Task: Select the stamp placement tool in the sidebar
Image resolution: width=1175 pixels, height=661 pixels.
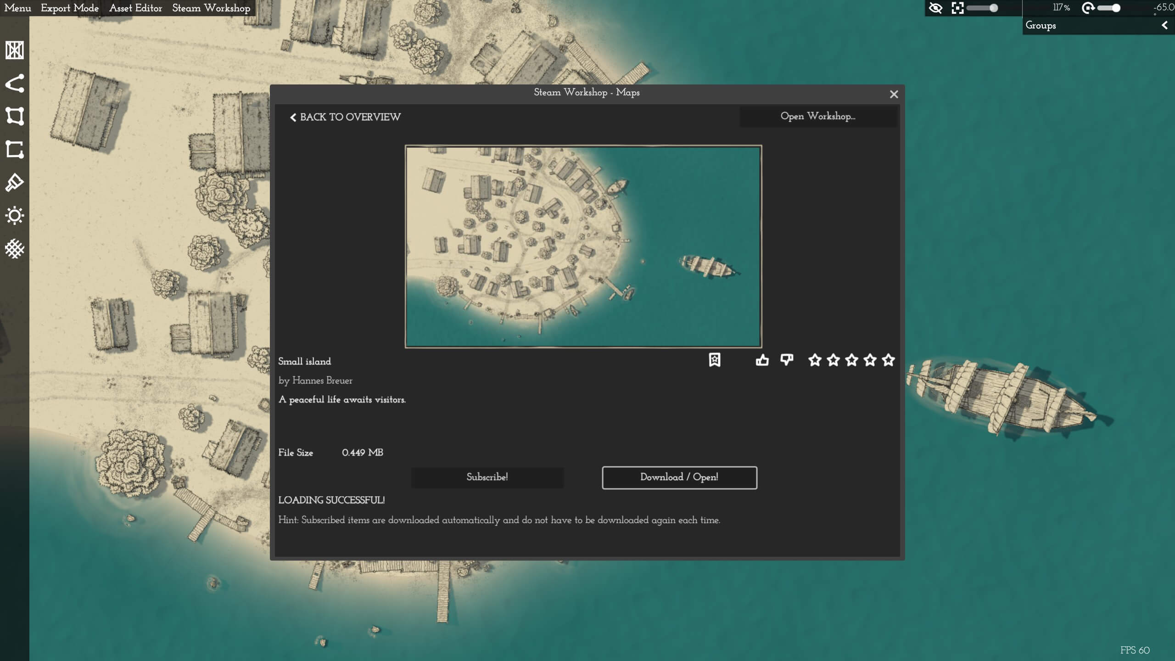Action: (x=14, y=183)
